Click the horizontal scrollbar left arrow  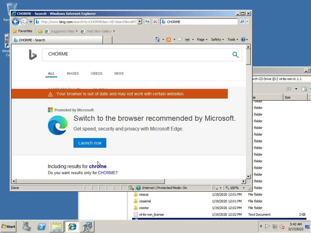(14, 181)
